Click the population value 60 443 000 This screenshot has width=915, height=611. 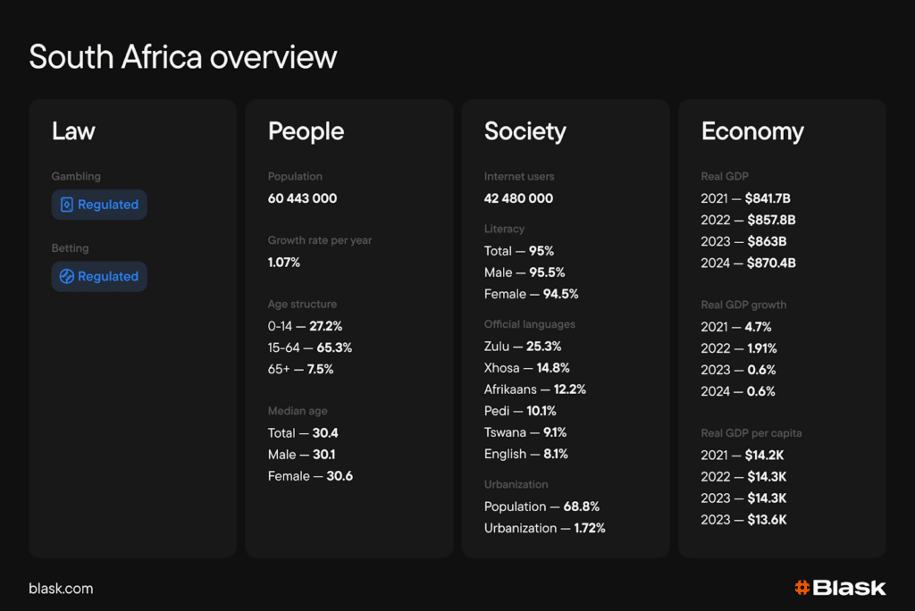coord(302,198)
